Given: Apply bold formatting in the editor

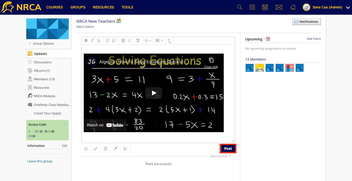Looking at the screenshot, I should click(86, 41).
